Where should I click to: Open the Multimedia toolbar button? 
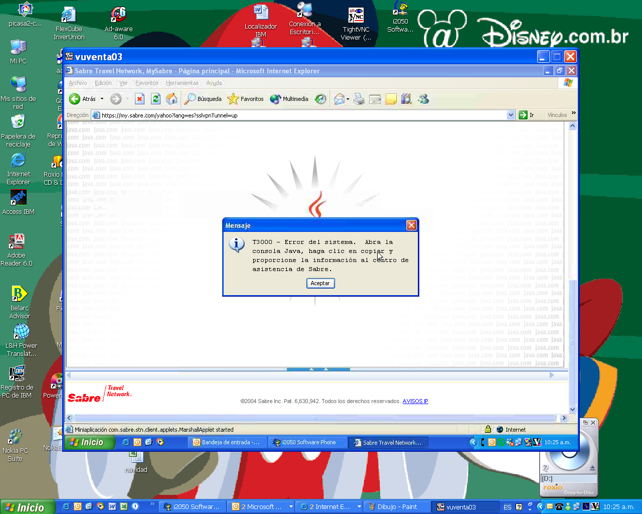(289, 99)
